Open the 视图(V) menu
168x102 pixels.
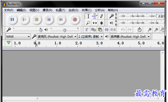coord(34,10)
